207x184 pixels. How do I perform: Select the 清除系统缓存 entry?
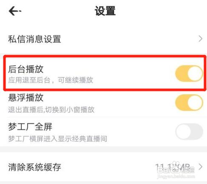coord(103,167)
